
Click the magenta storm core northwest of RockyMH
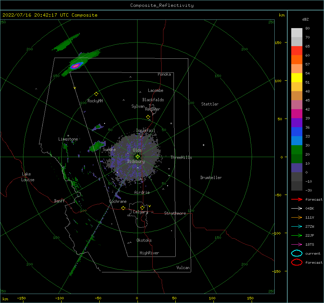(76, 66)
